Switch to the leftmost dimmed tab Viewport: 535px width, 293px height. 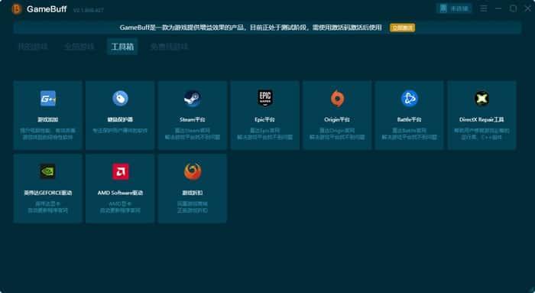[x=33, y=47]
